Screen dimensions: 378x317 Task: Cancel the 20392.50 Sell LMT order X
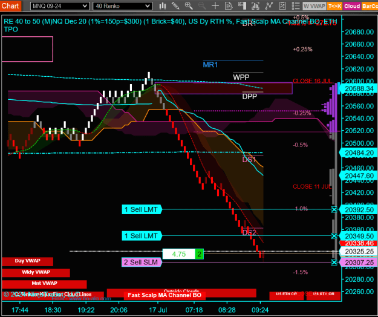[x=334, y=210]
